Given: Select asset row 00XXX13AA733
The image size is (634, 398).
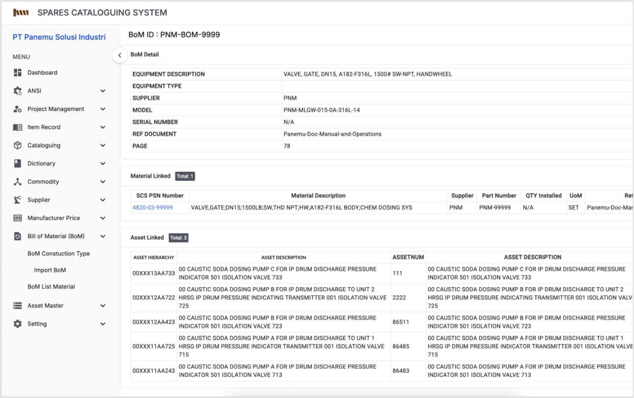Looking at the screenshot, I should point(153,273).
